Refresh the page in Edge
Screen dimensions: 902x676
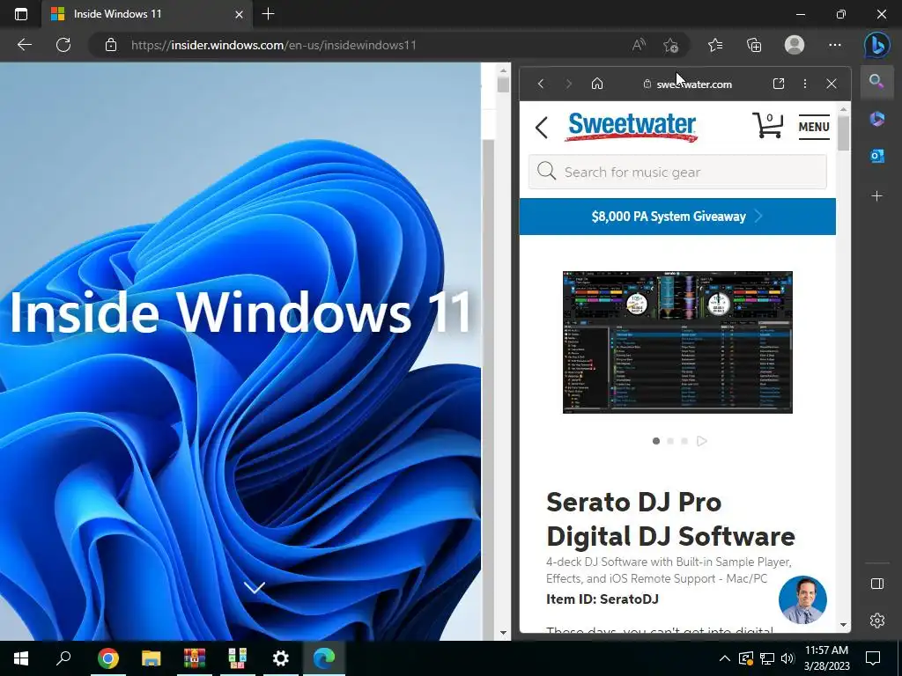coord(63,45)
